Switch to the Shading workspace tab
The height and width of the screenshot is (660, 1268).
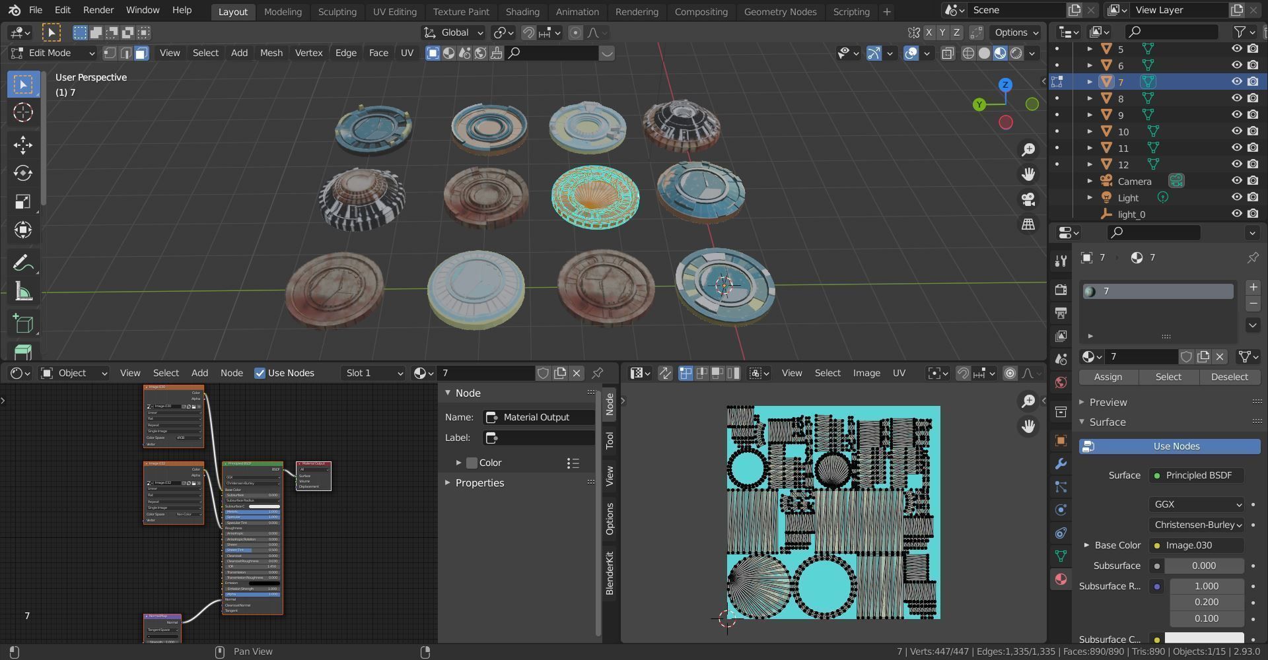click(522, 11)
